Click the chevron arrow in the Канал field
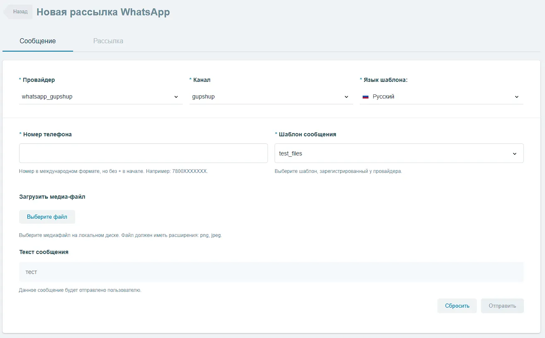This screenshot has width=545, height=338. tap(346, 97)
